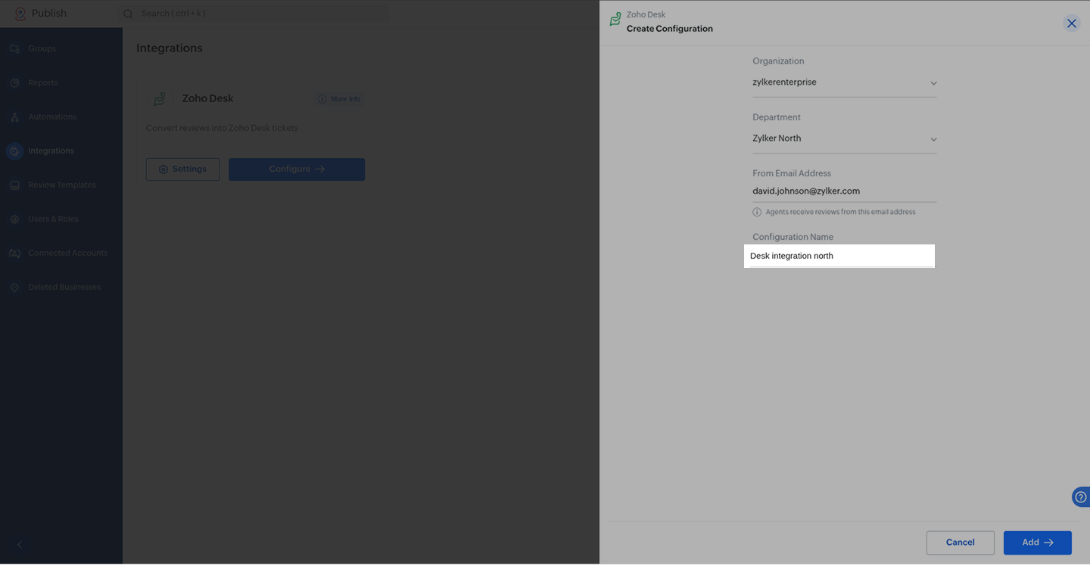Open the Organization dropdown
The image size is (1090, 566).
pyautogui.click(x=844, y=82)
